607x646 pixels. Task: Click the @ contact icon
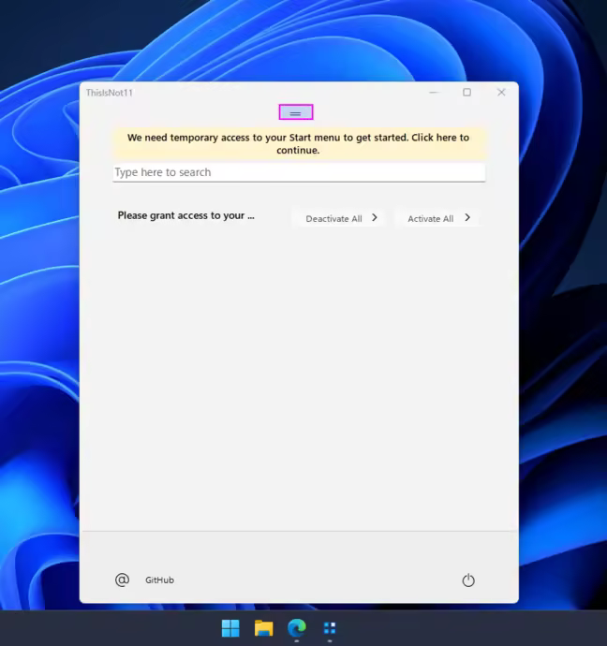tap(122, 580)
